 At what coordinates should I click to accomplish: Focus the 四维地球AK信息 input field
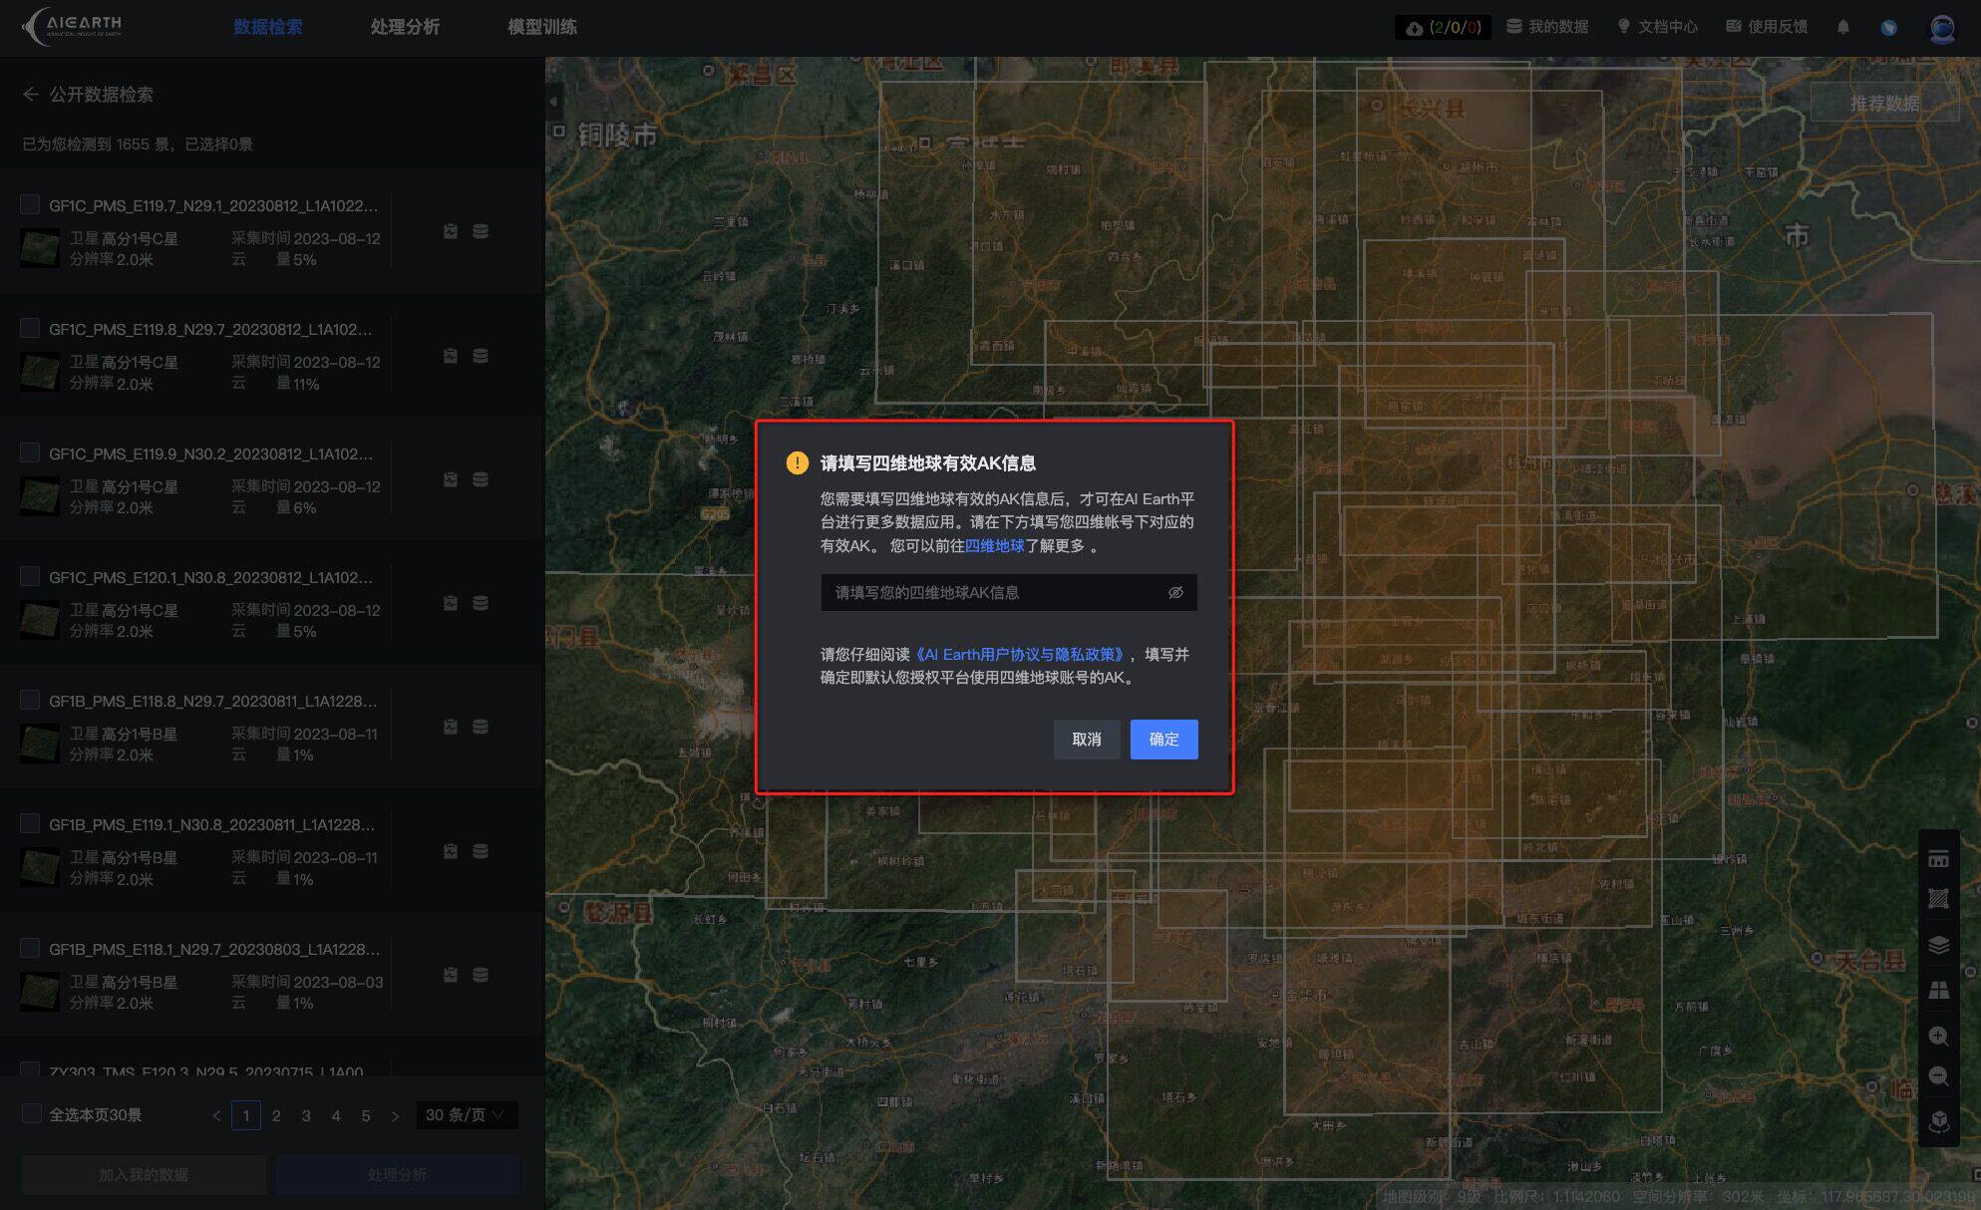[x=1009, y=592]
